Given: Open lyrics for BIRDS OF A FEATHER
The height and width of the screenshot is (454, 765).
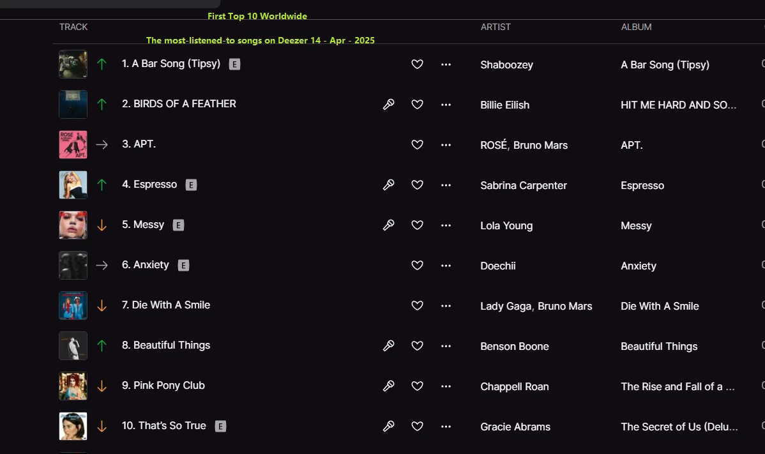Looking at the screenshot, I should click(x=388, y=104).
